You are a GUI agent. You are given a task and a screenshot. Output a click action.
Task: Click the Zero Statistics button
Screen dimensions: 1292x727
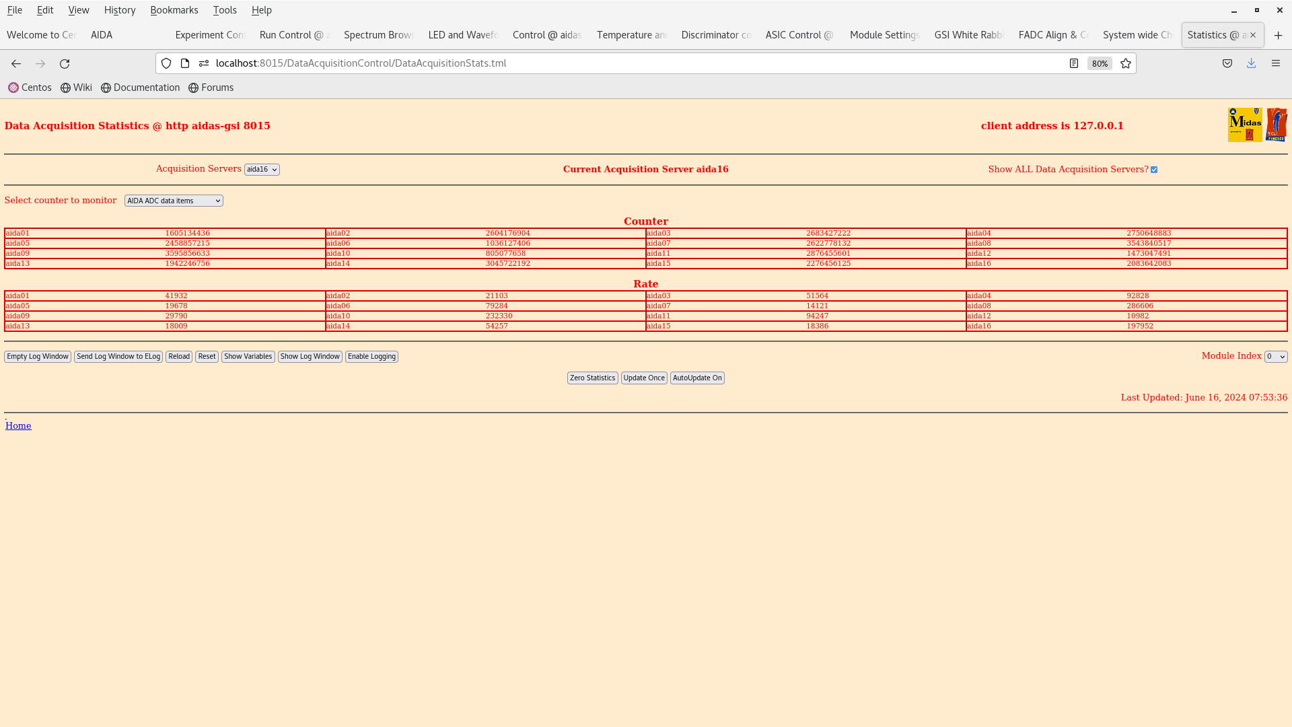point(592,377)
